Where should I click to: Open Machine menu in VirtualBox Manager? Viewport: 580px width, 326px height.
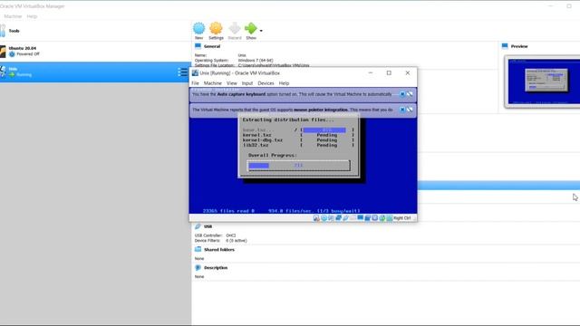[13, 16]
